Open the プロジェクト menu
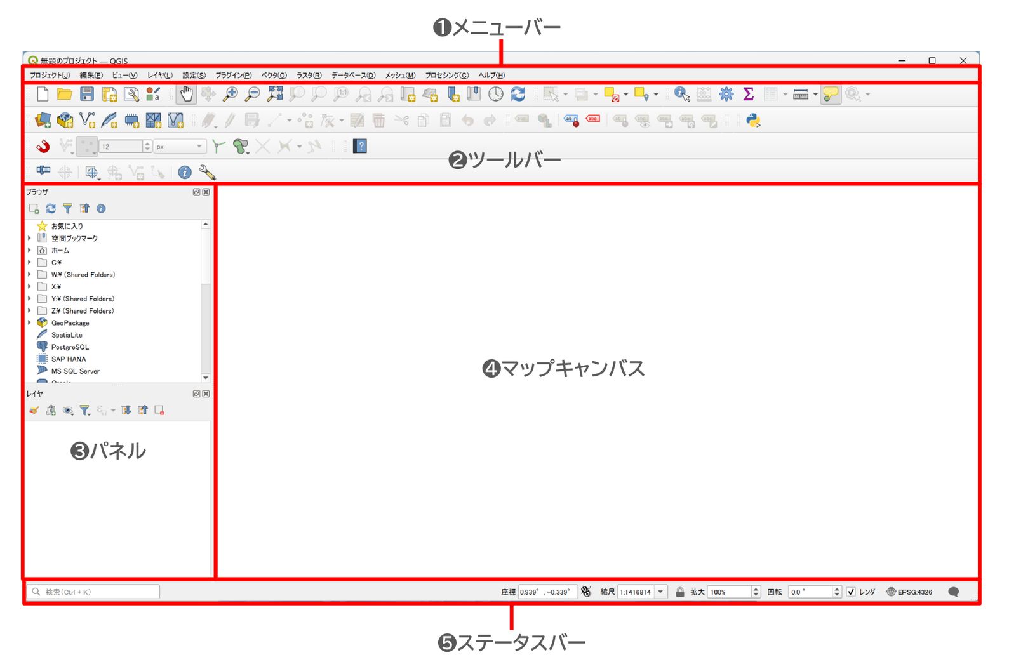 [50, 75]
